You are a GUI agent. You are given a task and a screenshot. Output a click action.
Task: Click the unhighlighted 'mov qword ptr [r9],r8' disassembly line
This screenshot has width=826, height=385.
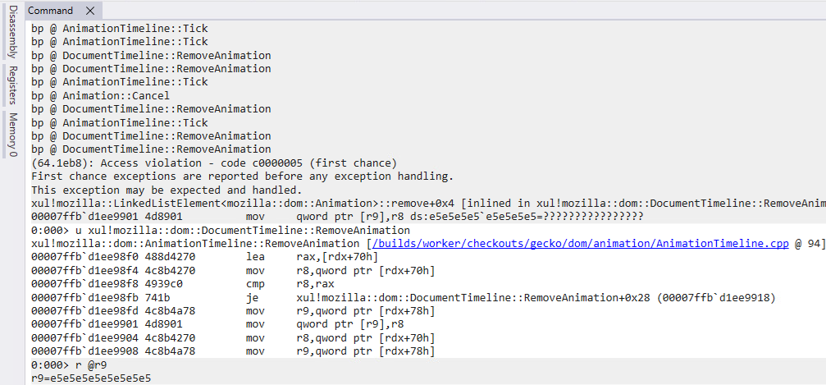[x=217, y=324]
